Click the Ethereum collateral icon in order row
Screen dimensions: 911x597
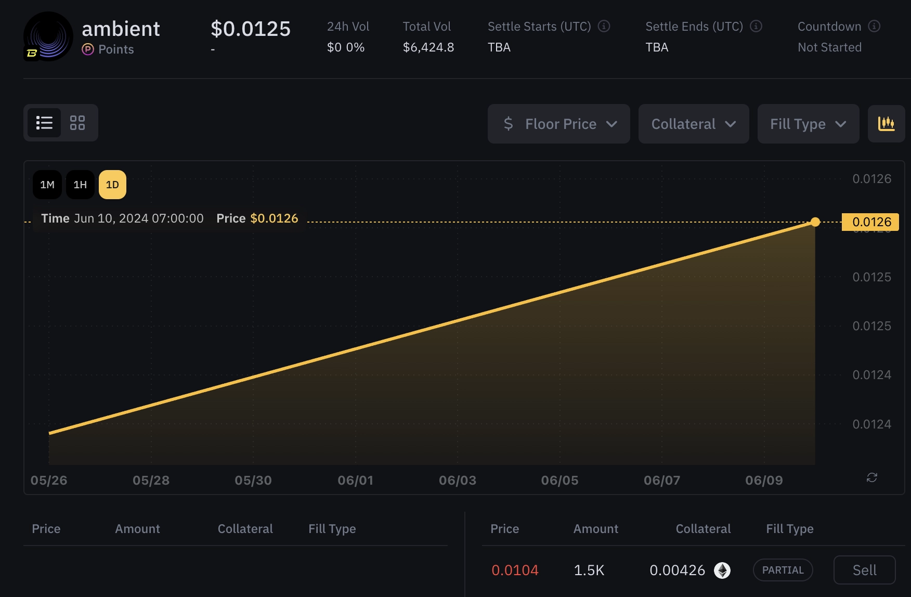pos(722,570)
